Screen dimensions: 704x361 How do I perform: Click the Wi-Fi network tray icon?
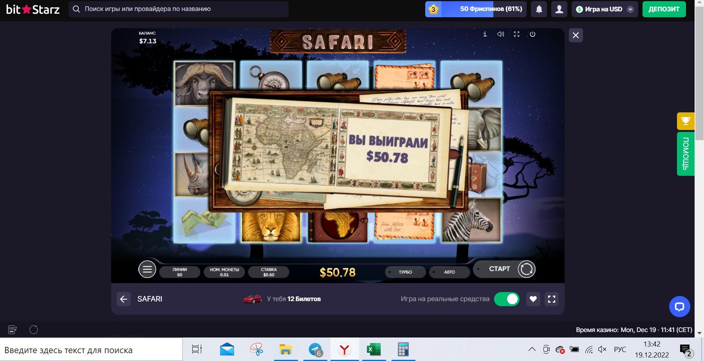click(x=588, y=349)
